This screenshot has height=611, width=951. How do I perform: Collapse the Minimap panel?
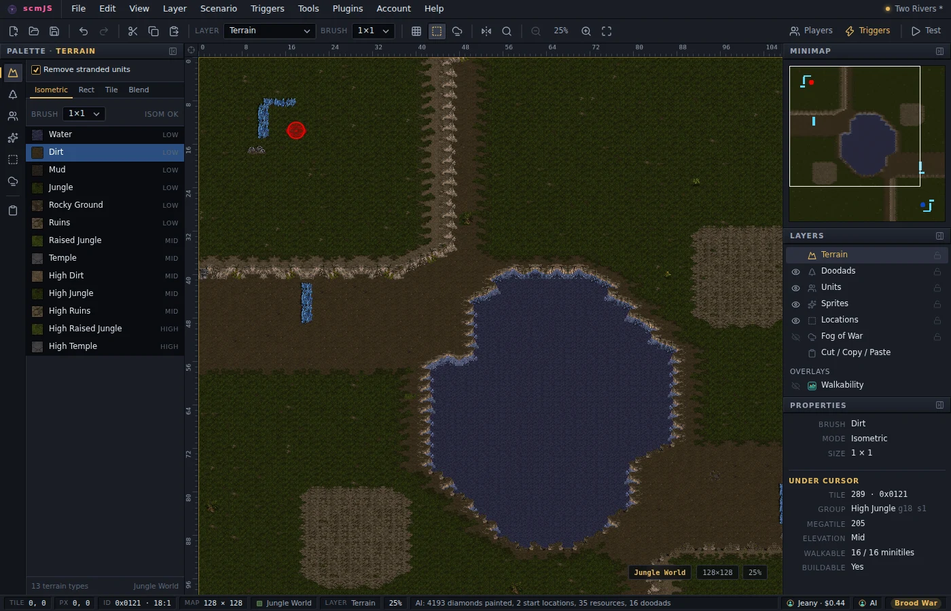coord(939,51)
